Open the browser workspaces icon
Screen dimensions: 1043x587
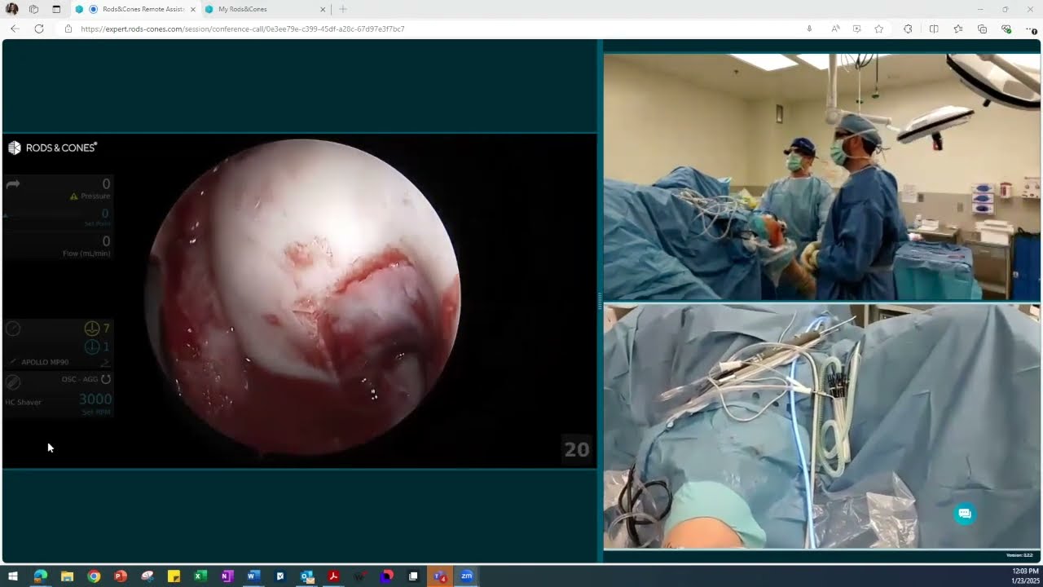point(33,9)
